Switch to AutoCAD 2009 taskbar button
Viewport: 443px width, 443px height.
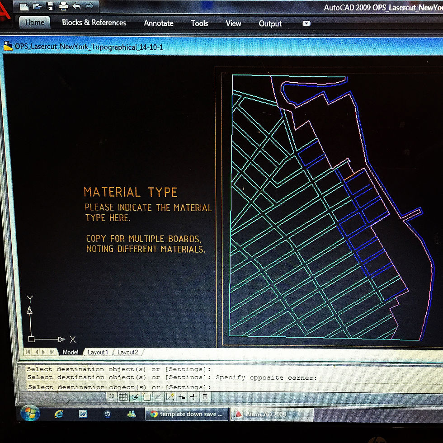272,415
